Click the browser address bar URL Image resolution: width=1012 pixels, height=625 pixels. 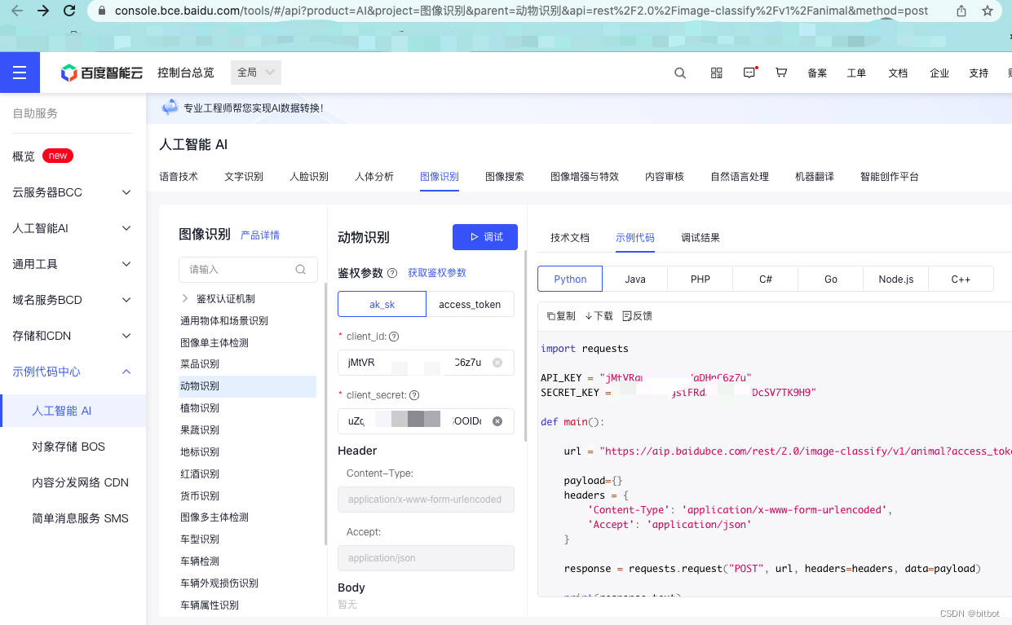pyautogui.click(x=522, y=11)
